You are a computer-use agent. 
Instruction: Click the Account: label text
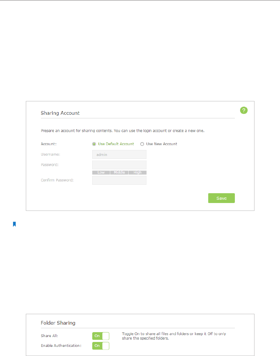[x=49, y=144]
